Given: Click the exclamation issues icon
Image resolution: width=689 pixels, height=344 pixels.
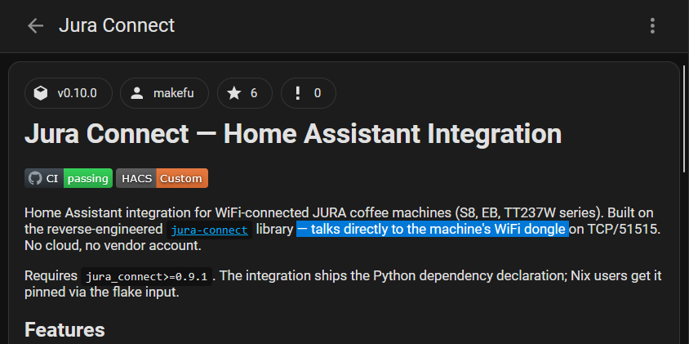Looking at the screenshot, I should coord(298,93).
